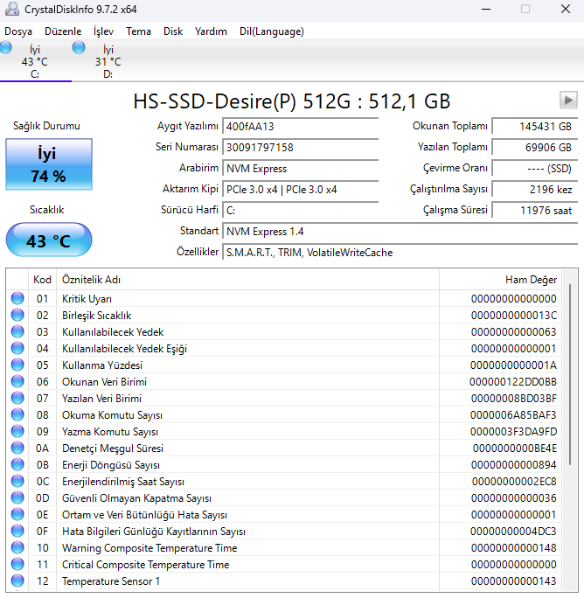Click status orb for Temperature Sensor 1
This screenshot has height=598, width=584.
17,581
